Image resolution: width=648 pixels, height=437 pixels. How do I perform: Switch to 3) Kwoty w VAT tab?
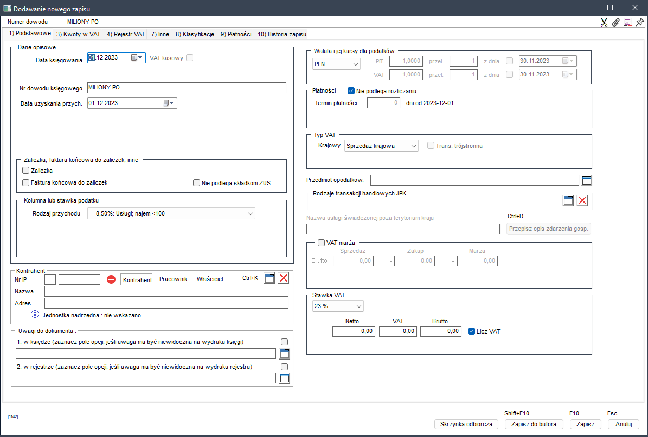click(78, 34)
